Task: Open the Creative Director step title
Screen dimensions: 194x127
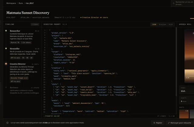Action: tap(18, 64)
